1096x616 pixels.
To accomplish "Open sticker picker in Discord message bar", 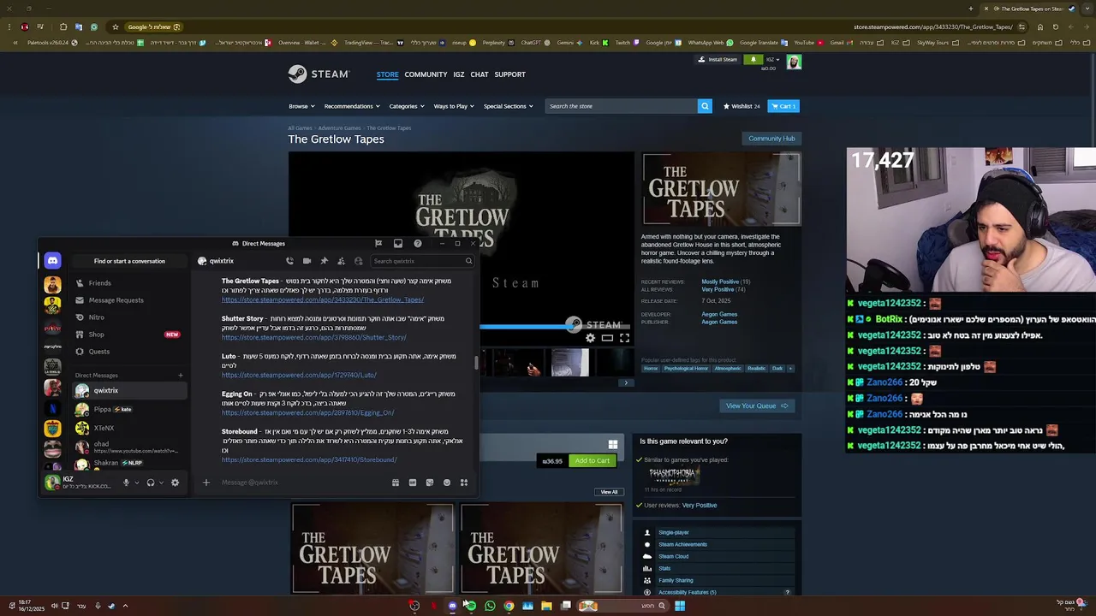I will (x=430, y=483).
